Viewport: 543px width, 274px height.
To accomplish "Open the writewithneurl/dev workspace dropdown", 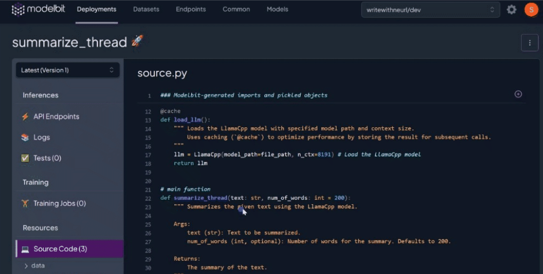I will point(431,10).
